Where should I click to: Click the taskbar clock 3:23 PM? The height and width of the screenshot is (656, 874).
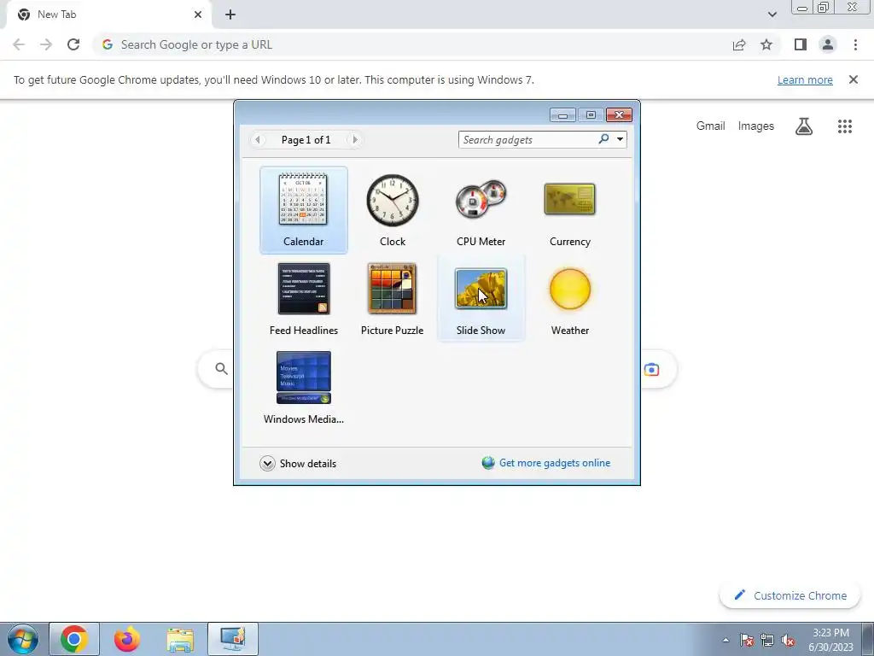[x=830, y=640]
